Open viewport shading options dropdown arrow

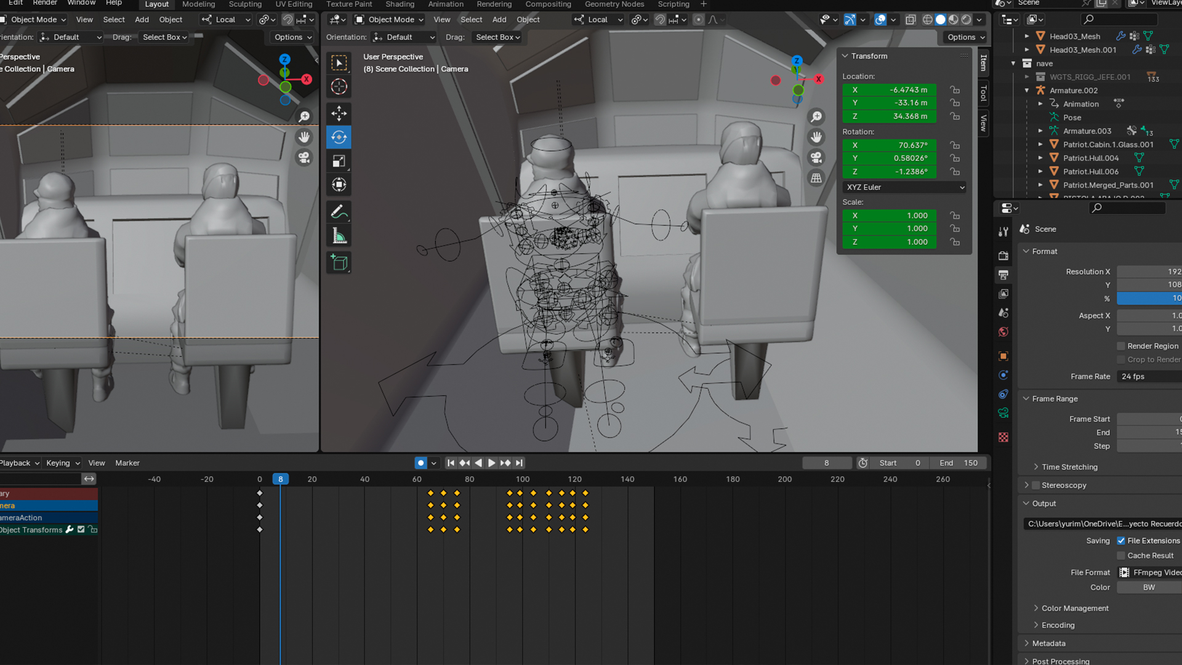979,20
